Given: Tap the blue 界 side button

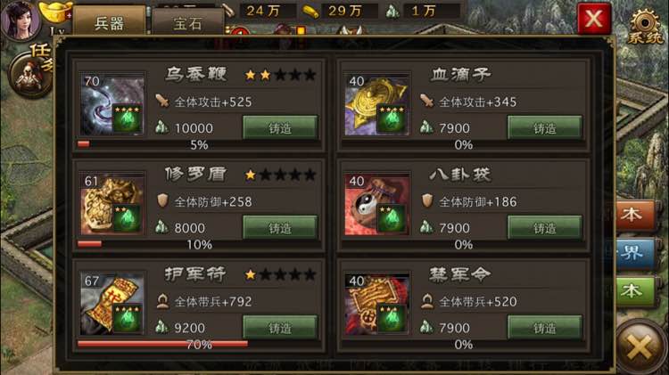Looking at the screenshot, I should pyautogui.click(x=634, y=253).
